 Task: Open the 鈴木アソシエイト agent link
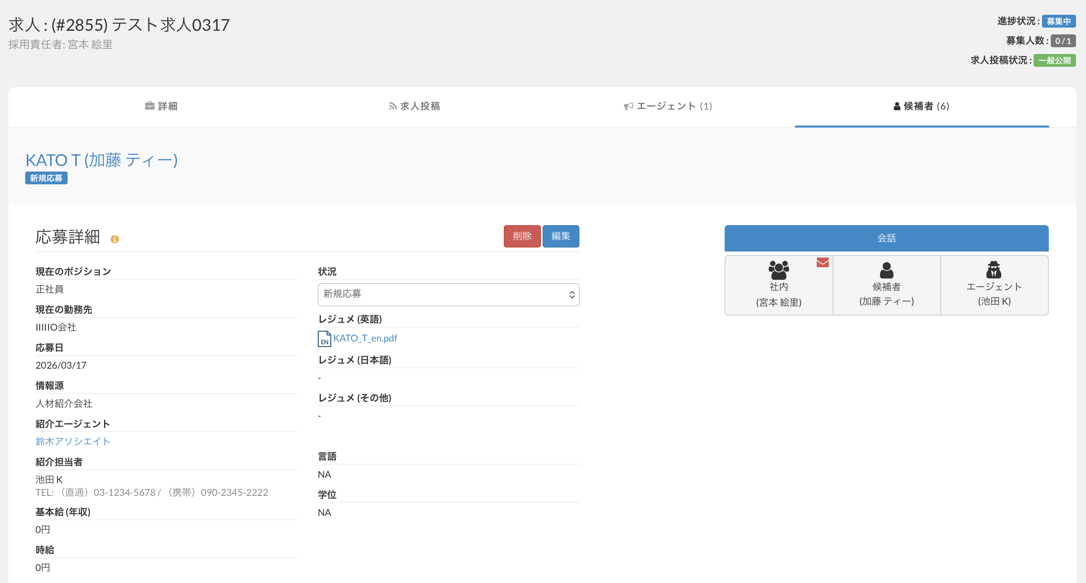[73, 441]
